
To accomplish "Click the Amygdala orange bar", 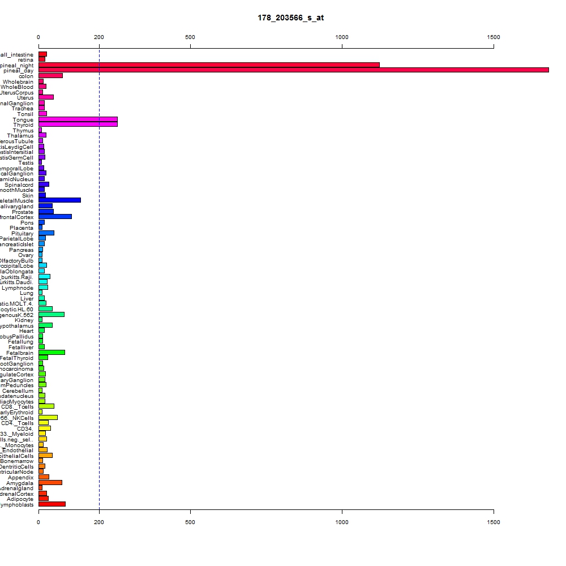I will coord(50,483).
